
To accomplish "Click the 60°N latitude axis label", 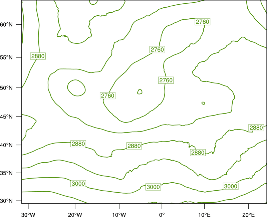I will point(6,25).
